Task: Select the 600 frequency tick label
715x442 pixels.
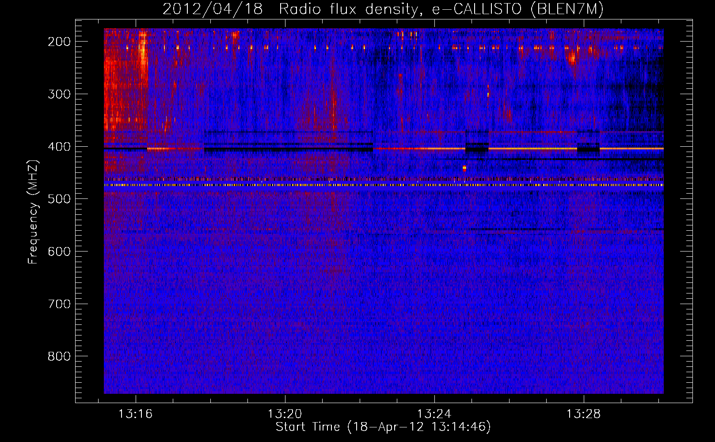Action: click(x=59, y=251)
